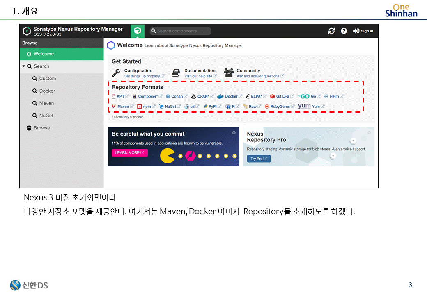This screenshot has height=295, width=427.
Task: Select Welcome in the sidebar
Action: click(62, 54)
